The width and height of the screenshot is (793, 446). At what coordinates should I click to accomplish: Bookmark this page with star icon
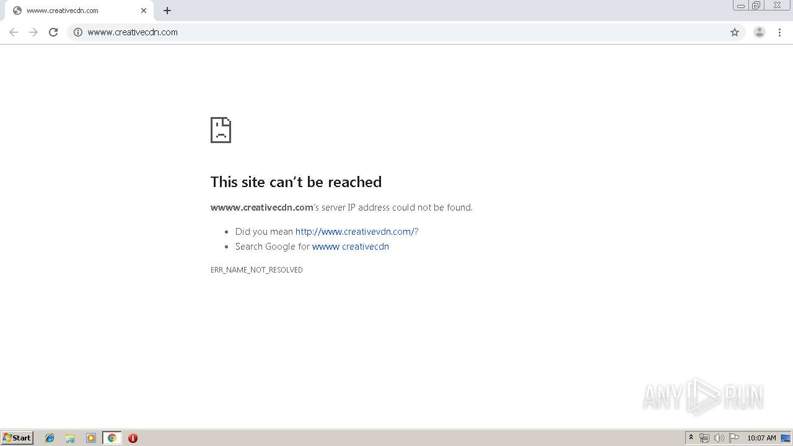click(735, 32)
